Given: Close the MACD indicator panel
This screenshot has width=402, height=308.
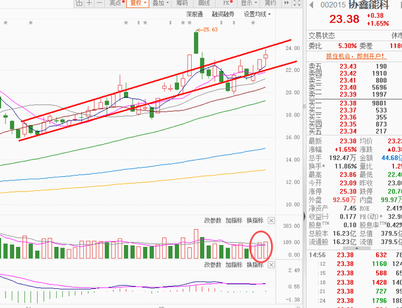Looking at the screenshot, I should tap(271, 265).
